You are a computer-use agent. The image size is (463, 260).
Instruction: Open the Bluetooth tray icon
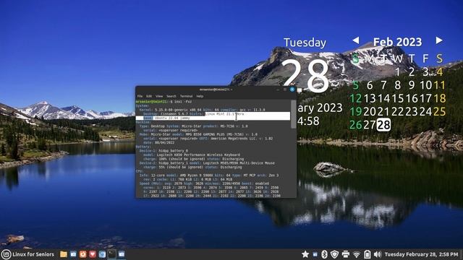click(324, 254)
